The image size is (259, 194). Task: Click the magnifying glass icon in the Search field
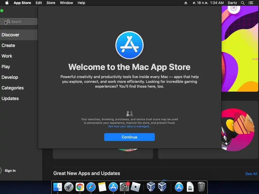9,21
